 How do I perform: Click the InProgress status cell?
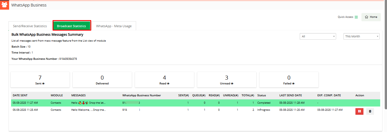(264, 110)
